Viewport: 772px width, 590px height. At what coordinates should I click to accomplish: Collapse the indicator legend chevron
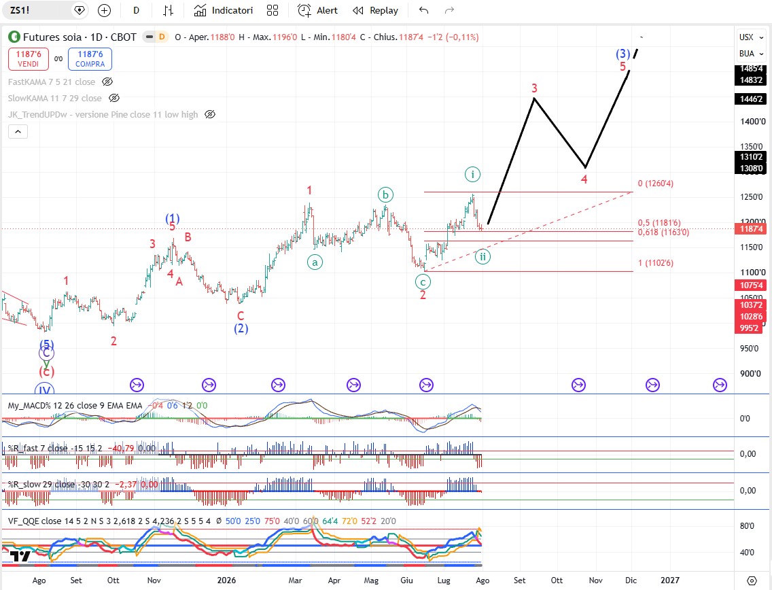click(x=18, y=131)
